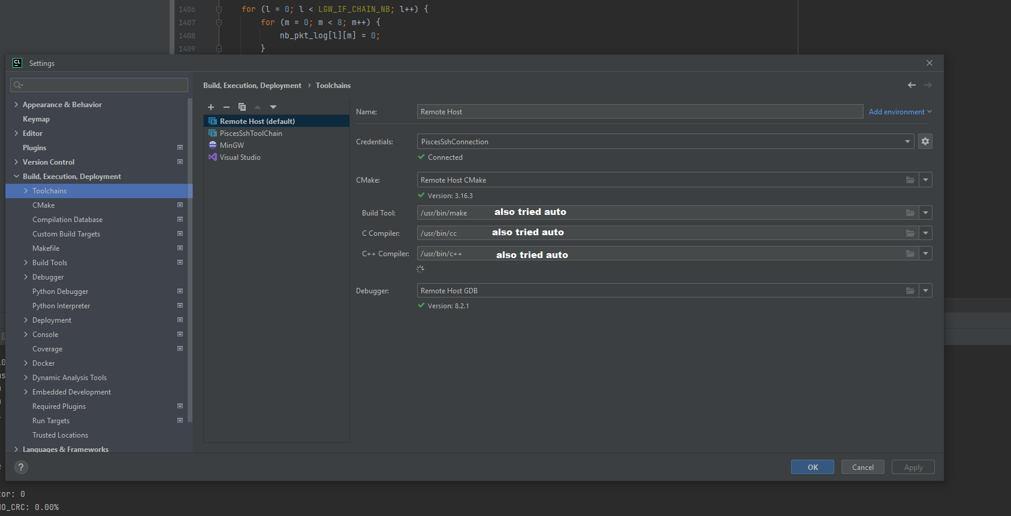Select MinGW toolchain in list
The image size is (1011, 516).
coord(232,145)
